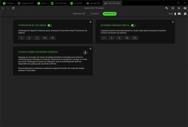Image resolution: width=188 pixels, height=127 pixels.
Task: Set wireless sleep timeout to 15 minutes
Action: click(135, 38)
